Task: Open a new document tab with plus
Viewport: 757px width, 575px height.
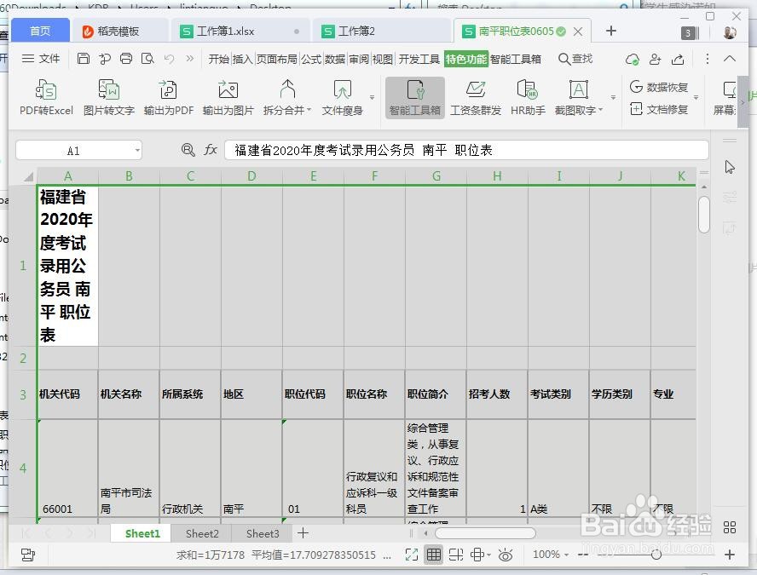Action: 611,31
